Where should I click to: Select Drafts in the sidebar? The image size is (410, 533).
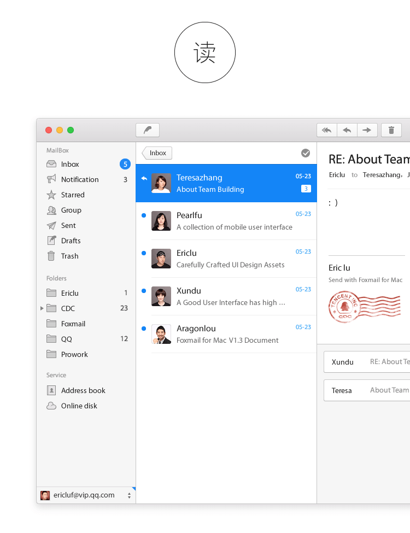tap(71, 241)
